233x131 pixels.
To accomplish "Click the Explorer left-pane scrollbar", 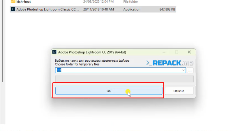I will 2,41.
